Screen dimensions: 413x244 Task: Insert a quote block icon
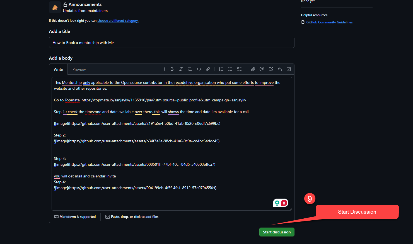point(190,69)
